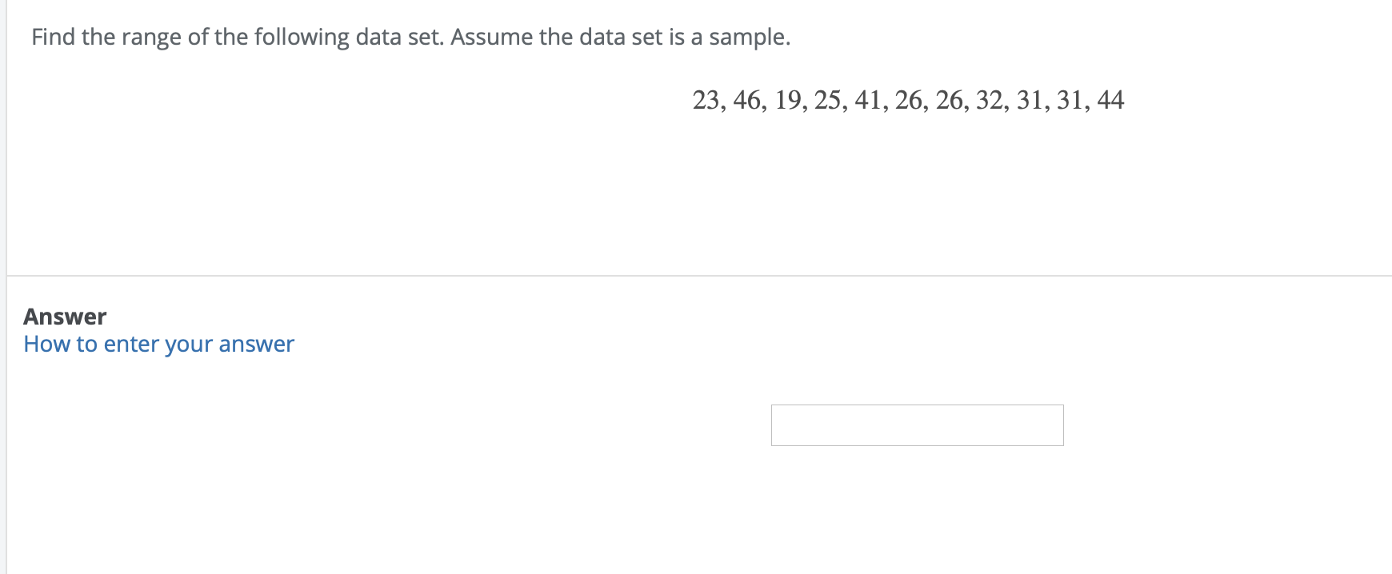1392x574 pixels.
Task: Click the horizontal divider above Answer section
Action: click(696, 276)
